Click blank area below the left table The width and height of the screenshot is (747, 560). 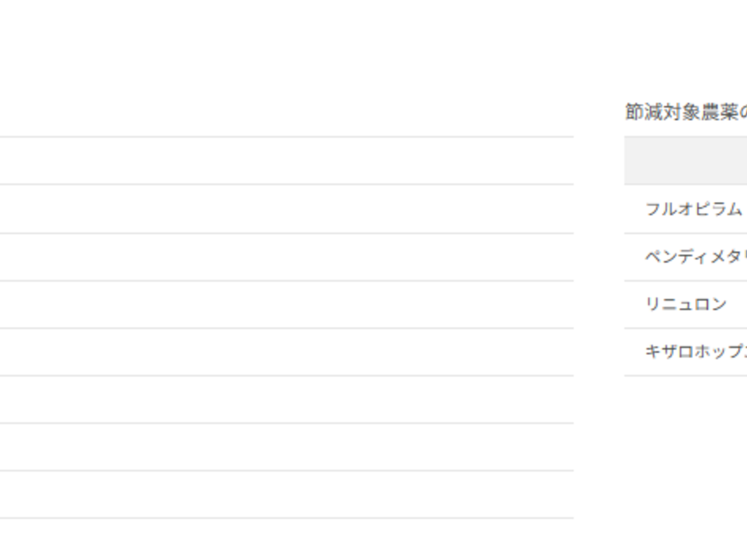[285, 539]
